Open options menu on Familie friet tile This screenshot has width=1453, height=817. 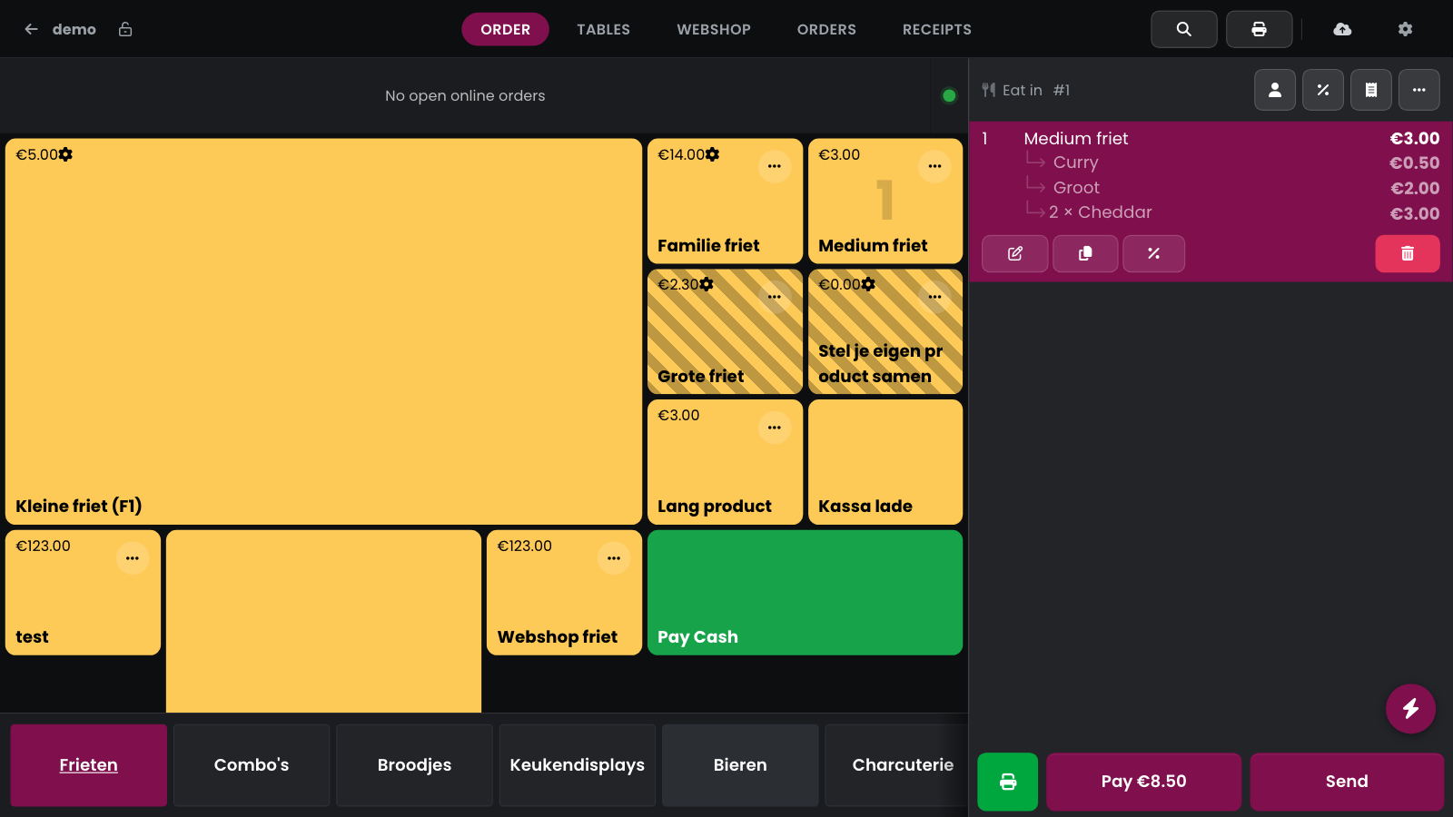775,166
